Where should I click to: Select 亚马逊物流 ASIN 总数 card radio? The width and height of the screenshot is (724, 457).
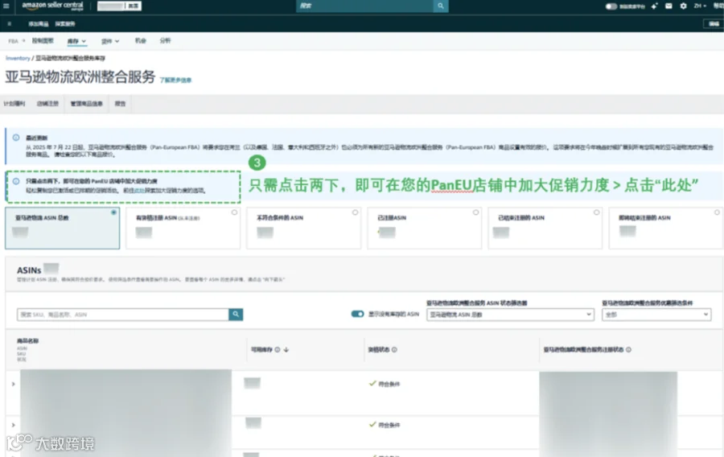pyautogui.click(x=113, y=212)
